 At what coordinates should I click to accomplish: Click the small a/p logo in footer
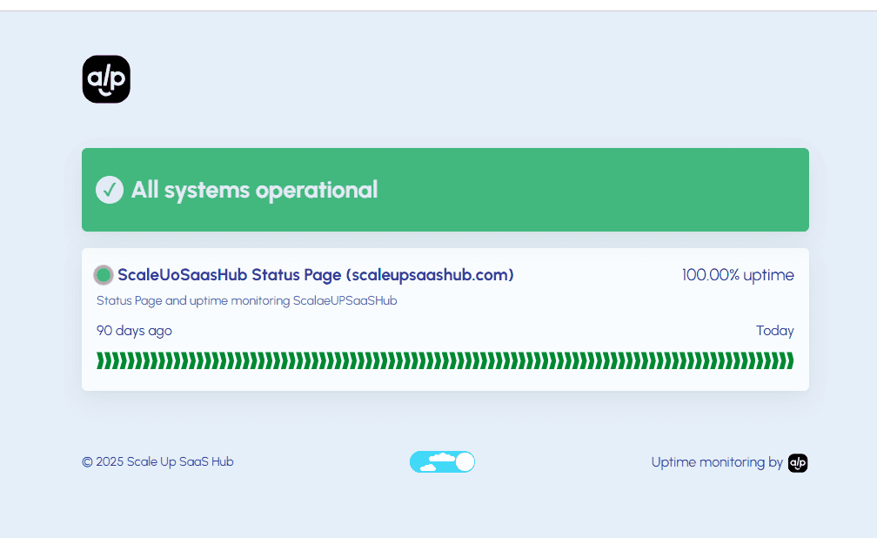(x=798, y=462)
